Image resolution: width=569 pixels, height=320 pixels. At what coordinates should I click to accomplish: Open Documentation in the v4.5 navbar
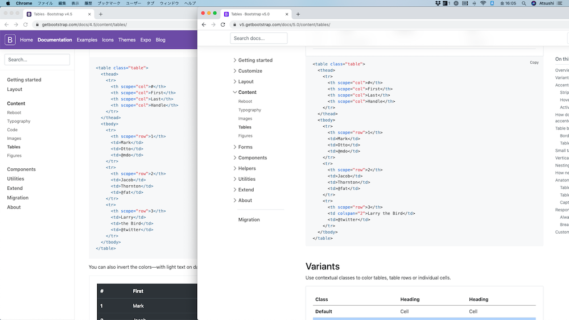(55, 40)
